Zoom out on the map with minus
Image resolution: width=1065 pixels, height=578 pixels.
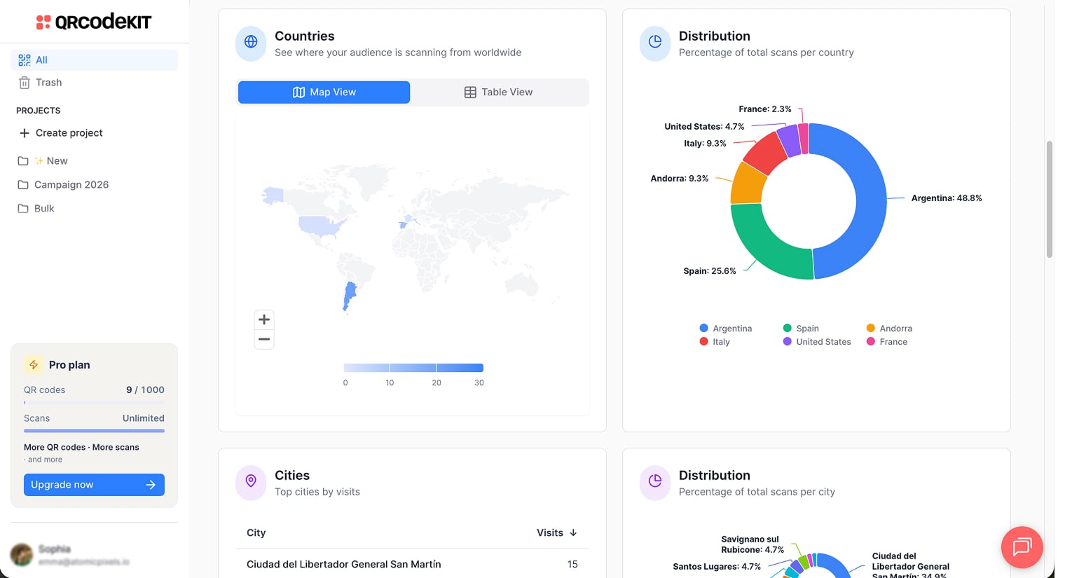pos(264,339)
